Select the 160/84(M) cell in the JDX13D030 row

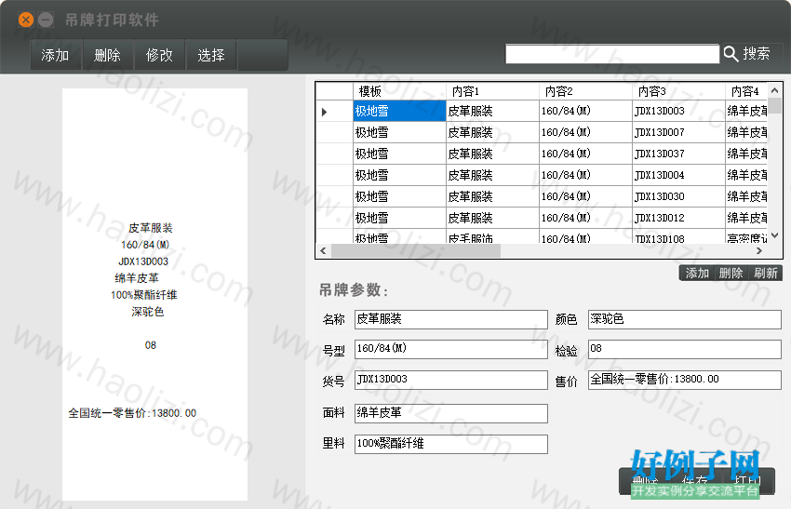click(x=585, y=196)
